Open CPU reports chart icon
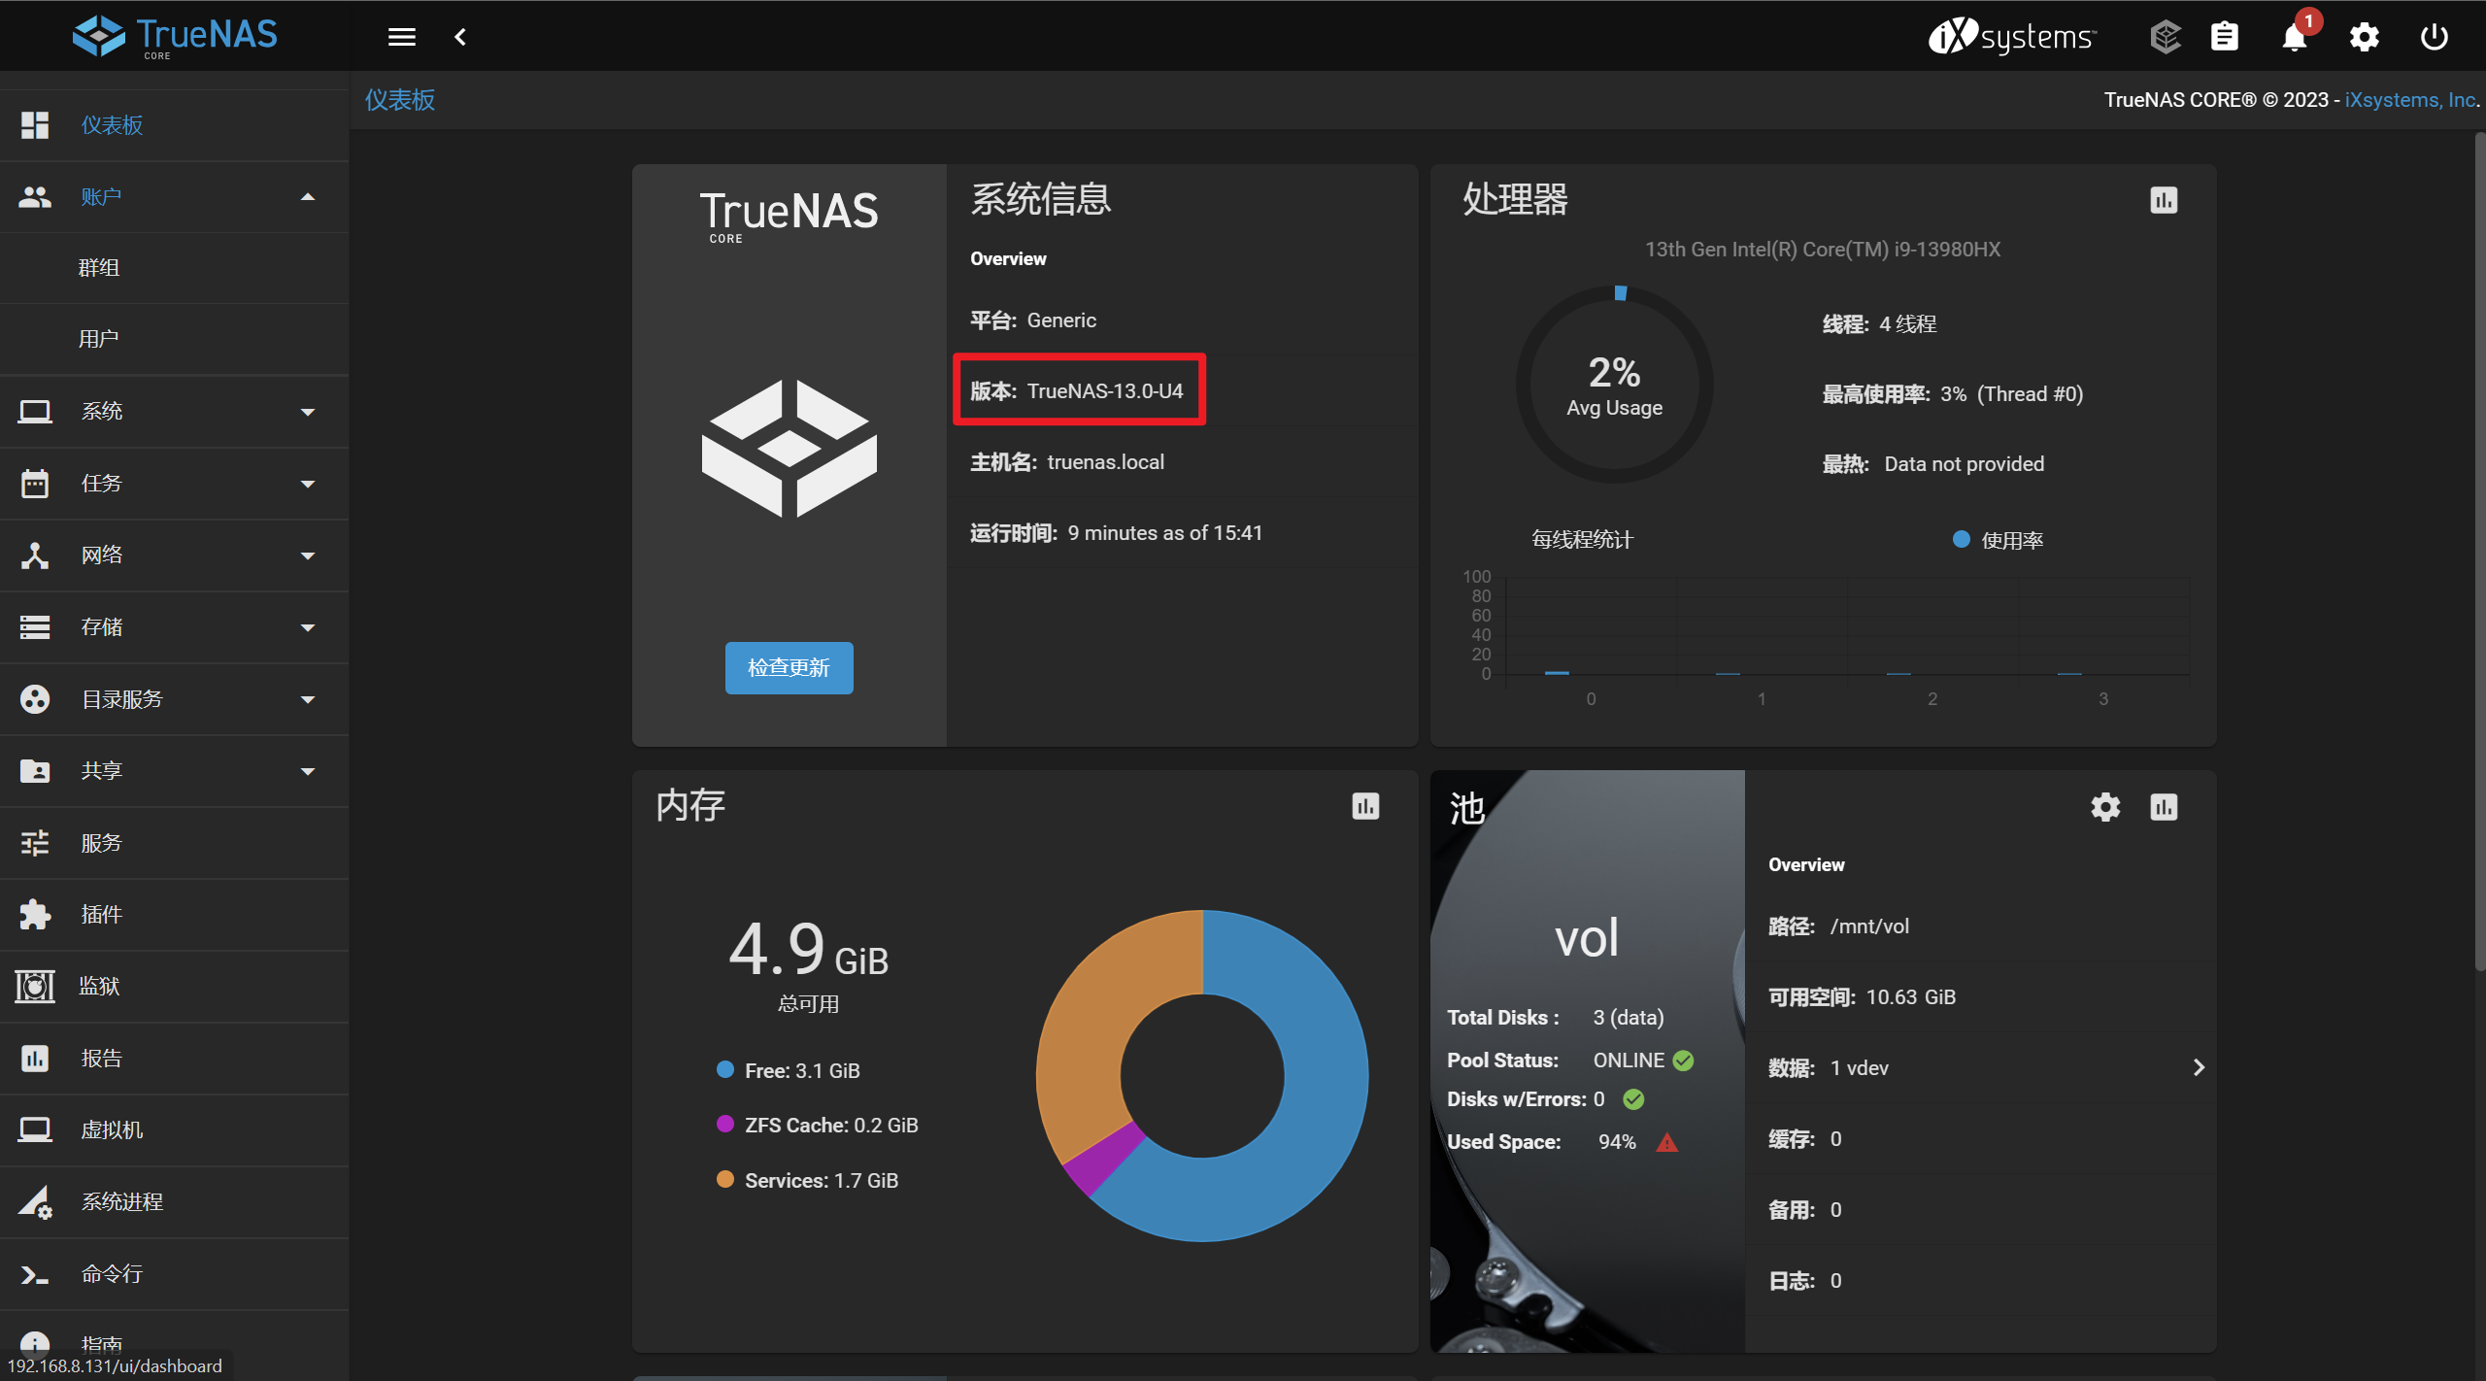 [x=2164, y=200]
